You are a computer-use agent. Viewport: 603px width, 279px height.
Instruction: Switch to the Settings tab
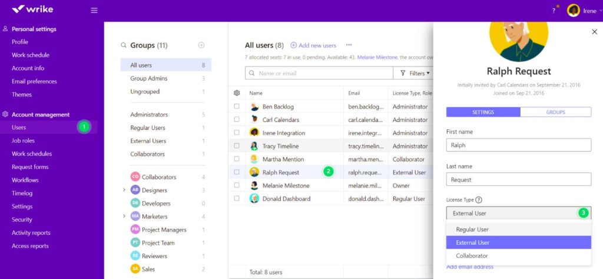(x=483, y=112)
